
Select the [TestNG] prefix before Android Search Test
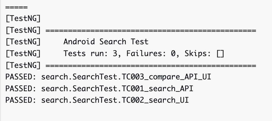coord(23,42)
